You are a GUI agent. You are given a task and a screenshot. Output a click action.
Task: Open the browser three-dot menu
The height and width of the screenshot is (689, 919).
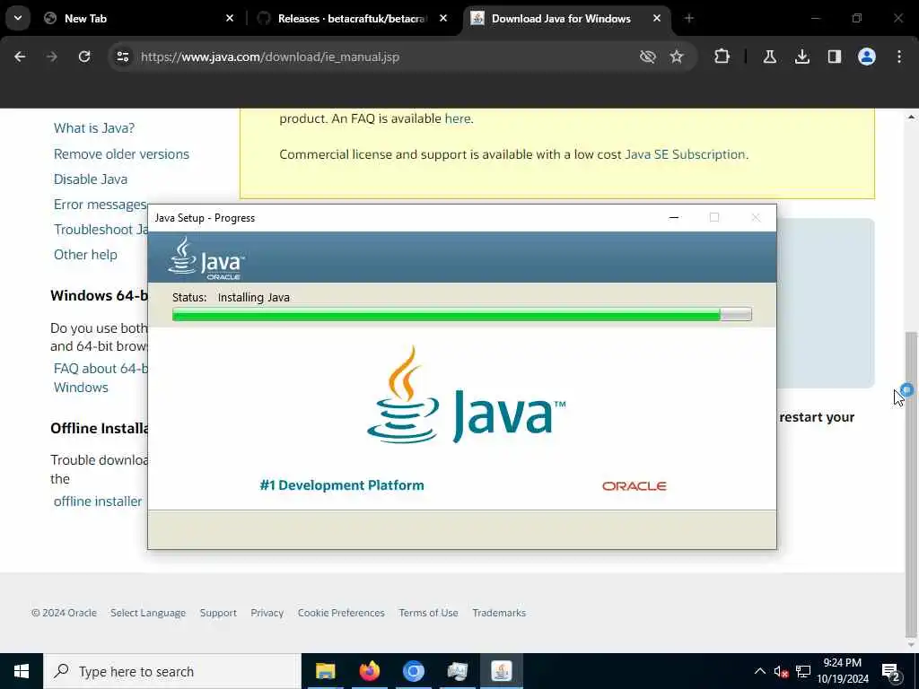[899, 57]
